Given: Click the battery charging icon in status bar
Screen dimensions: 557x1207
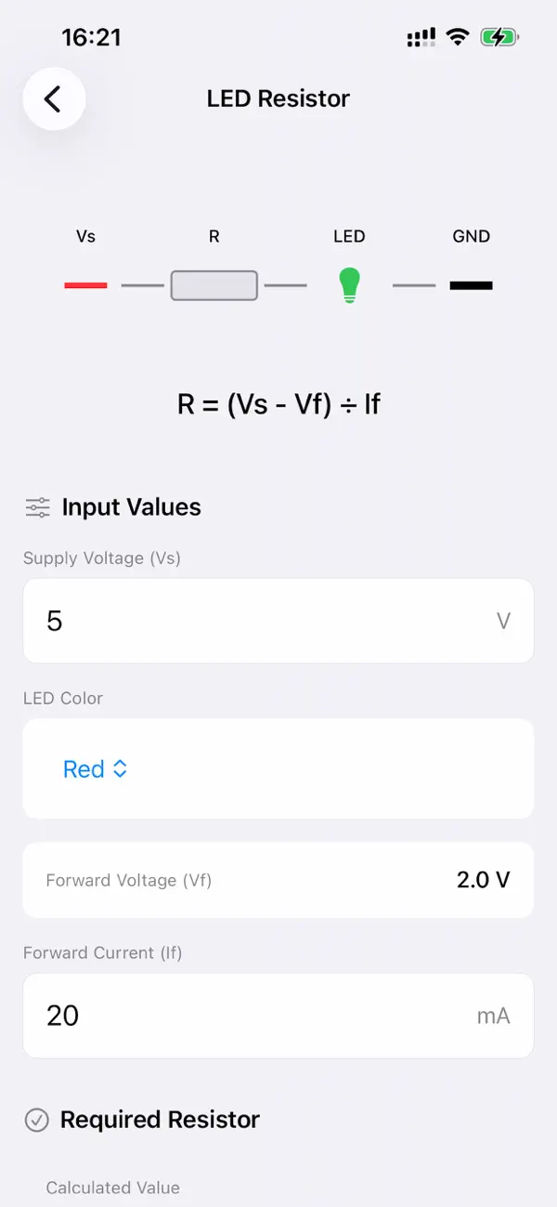Looking at the screenshot, I should (499, 37).
